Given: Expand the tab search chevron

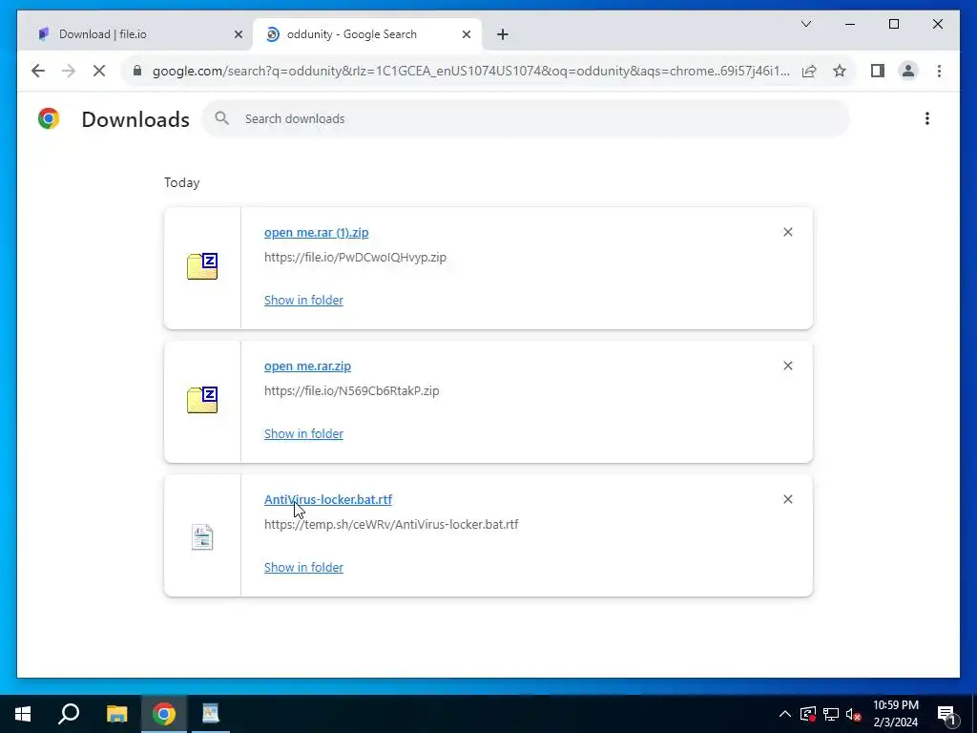Looking at the screenshot, I should (805, 24).
